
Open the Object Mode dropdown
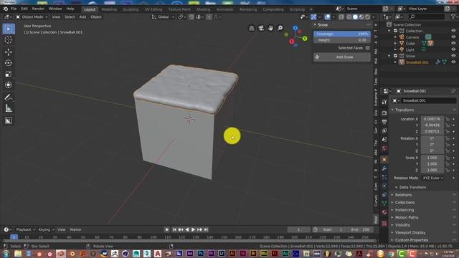(x=32, y=17)
